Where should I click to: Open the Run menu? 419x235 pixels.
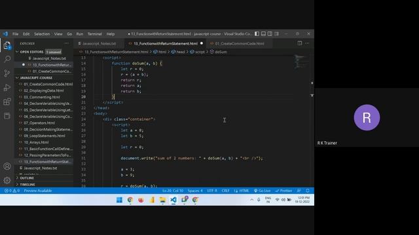[80, 34]
